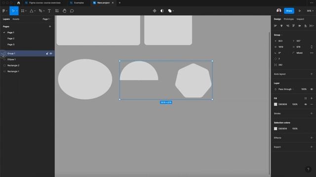This screenshot has width=316, height=177.
Task: Align vertical centers
Action: (x=300, y=26)
